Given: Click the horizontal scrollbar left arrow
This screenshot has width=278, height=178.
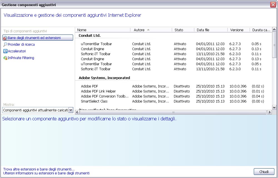Looking at the screenshot, I should 77,112.
